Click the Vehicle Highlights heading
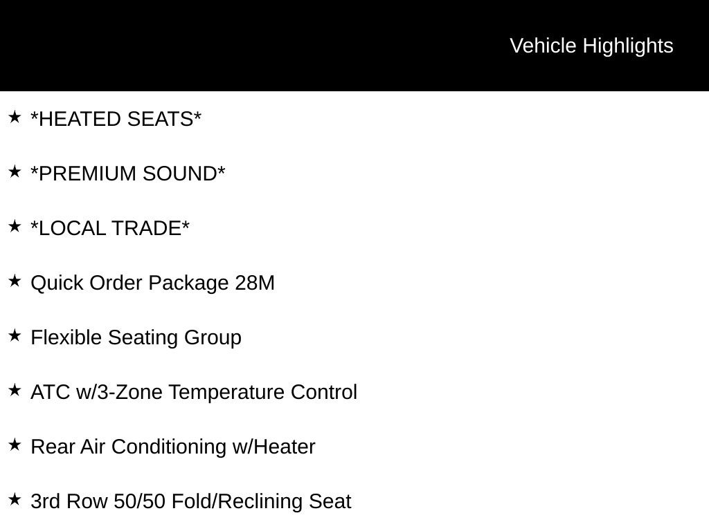This screenshot has width=709, height=531. click(591, 46)
